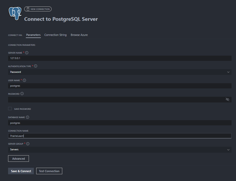Click the Connect to PostgreSQL Server heading

pyautogui.click(x=61, y=19)
